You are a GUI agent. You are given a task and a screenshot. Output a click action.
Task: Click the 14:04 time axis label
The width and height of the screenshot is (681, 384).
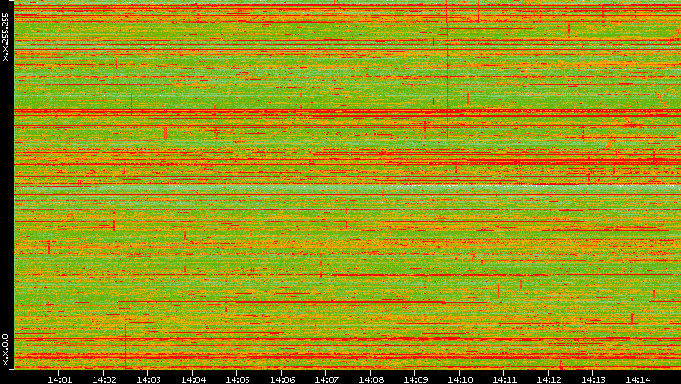click(193, 379)
